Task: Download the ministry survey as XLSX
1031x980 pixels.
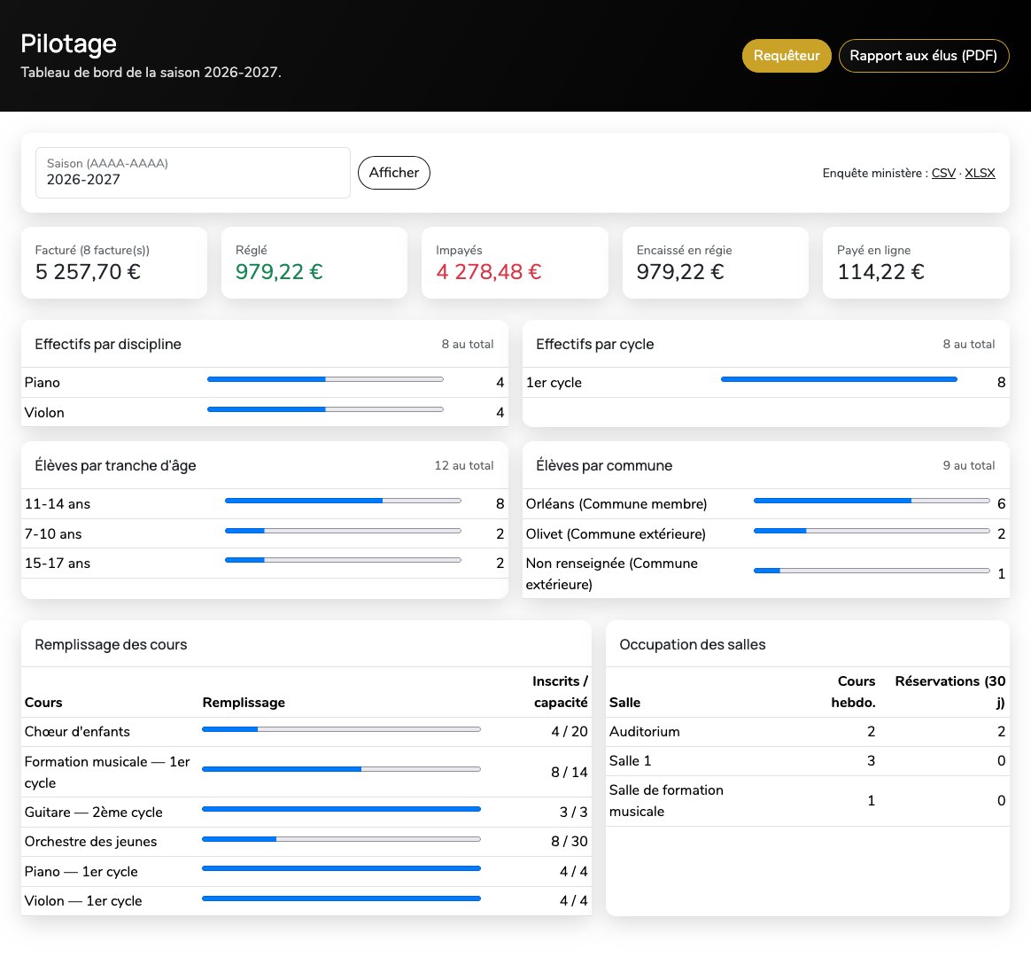Action: tap(980, 173)
